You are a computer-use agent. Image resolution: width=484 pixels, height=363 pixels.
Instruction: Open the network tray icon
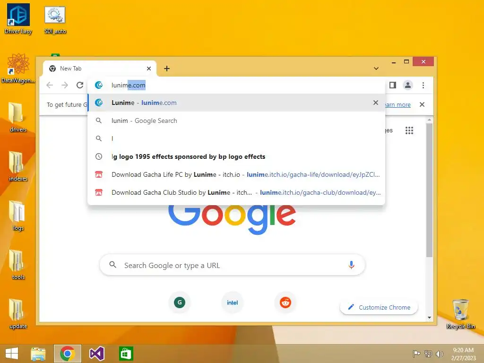tap(428, 354)
